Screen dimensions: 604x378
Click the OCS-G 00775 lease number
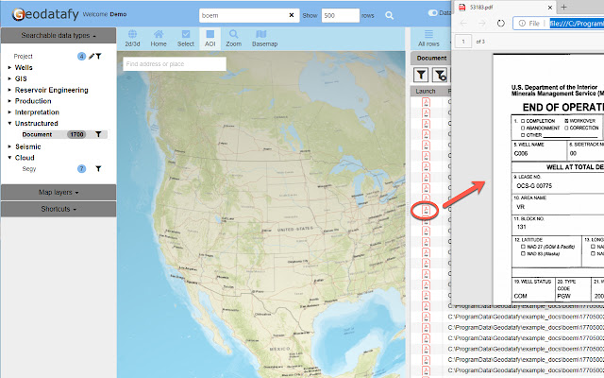pos(534,186)
